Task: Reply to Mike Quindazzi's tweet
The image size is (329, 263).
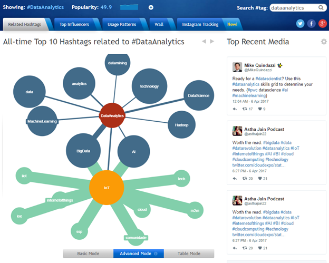Action: (x=235, y=109)
